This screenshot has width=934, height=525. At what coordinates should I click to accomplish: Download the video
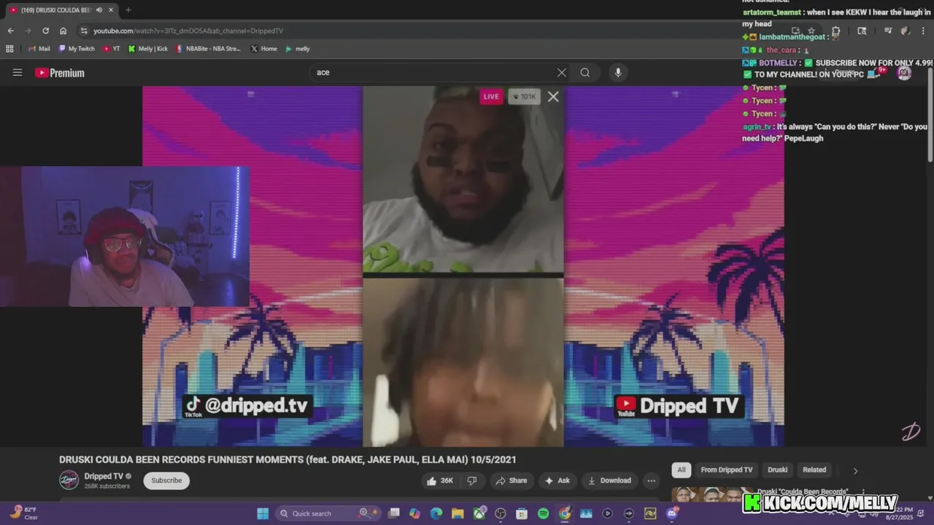coord(609,481)
